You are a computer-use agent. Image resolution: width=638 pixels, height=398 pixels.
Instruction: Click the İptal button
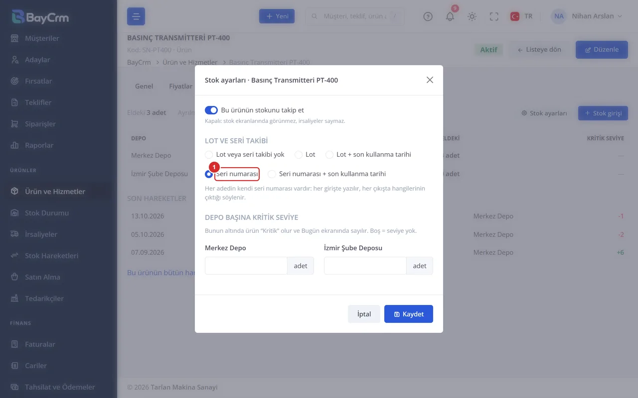(x=364, y=314)
